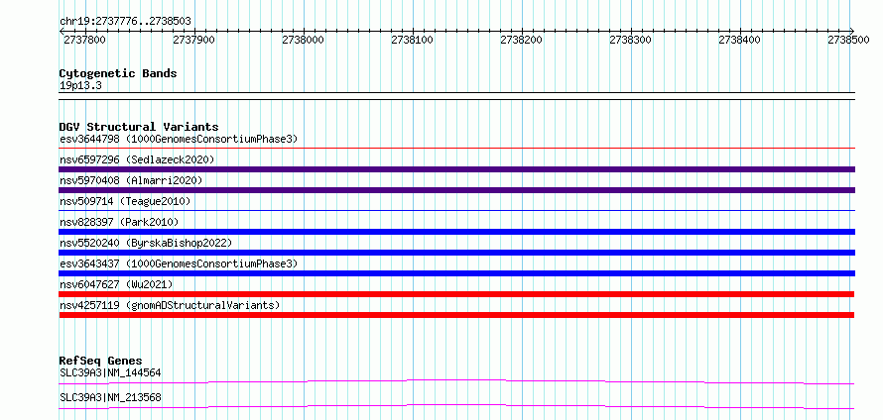
Task: Select ruler position 2737800
Action: pyautogui.click(x=84, y=40)
